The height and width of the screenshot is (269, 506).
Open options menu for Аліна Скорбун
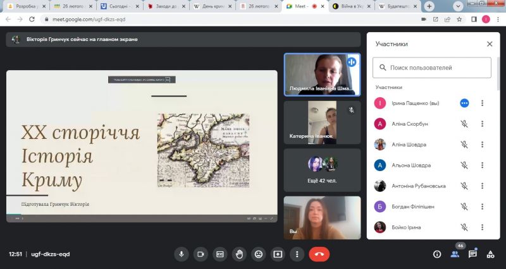point(482,124)
